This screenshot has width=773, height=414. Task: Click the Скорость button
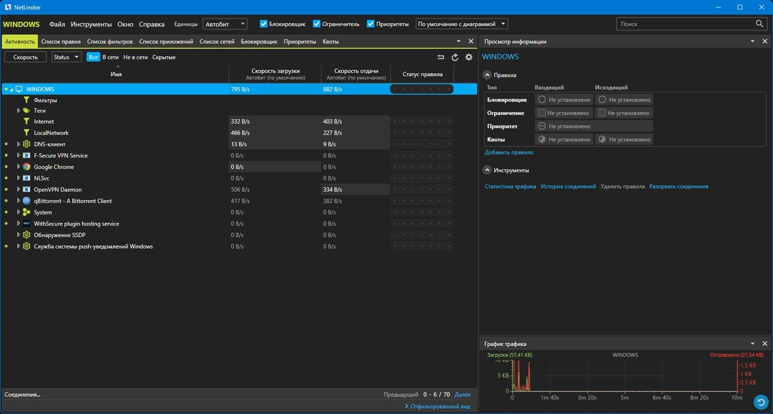pos(26,57)
